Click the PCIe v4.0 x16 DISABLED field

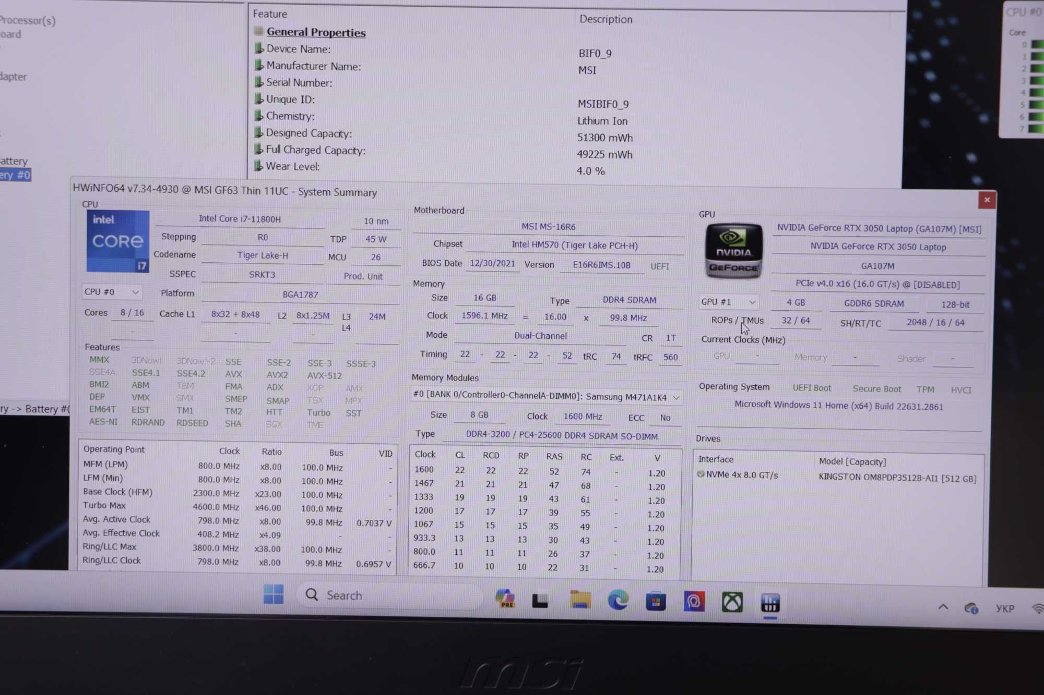point(877,285)
